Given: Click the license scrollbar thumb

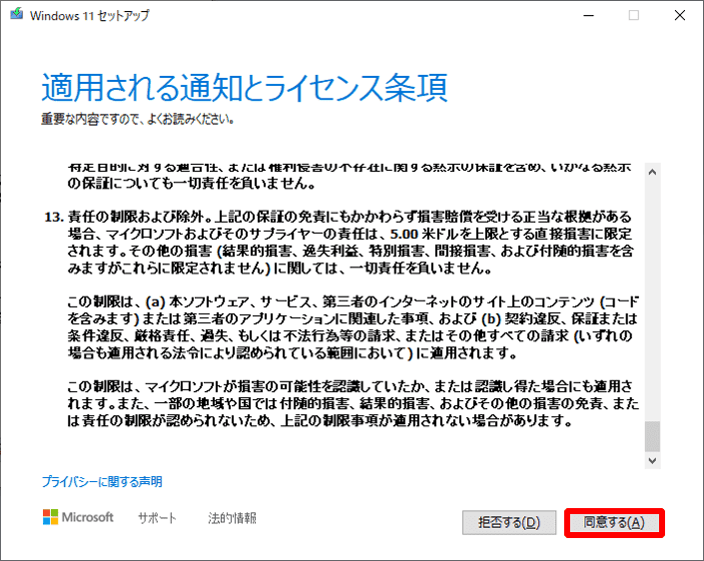Looking at the screenshot, I should (652, 436).
